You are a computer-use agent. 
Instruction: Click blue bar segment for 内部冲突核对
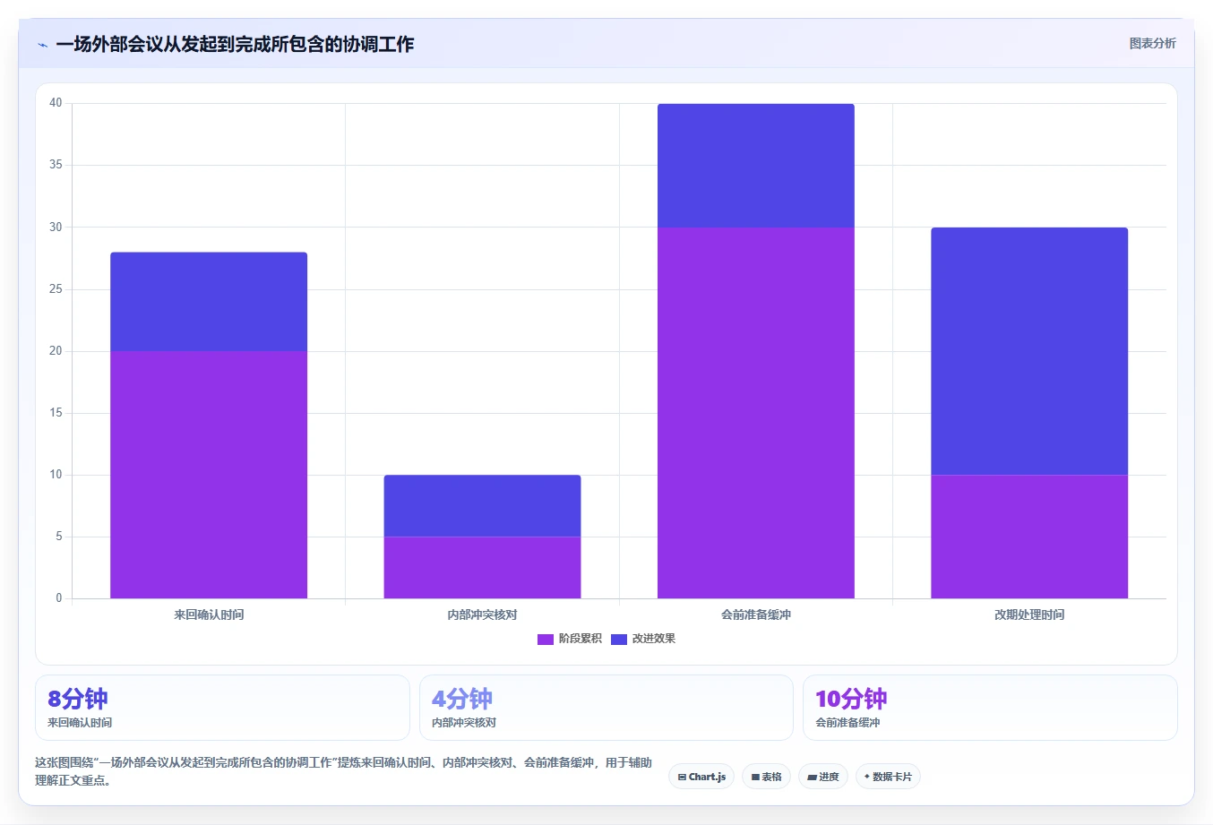(482, 505)
